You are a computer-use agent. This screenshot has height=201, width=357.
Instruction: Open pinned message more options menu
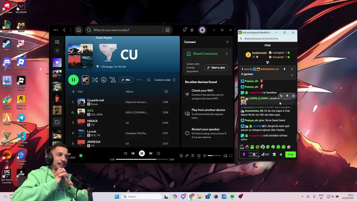292,69
